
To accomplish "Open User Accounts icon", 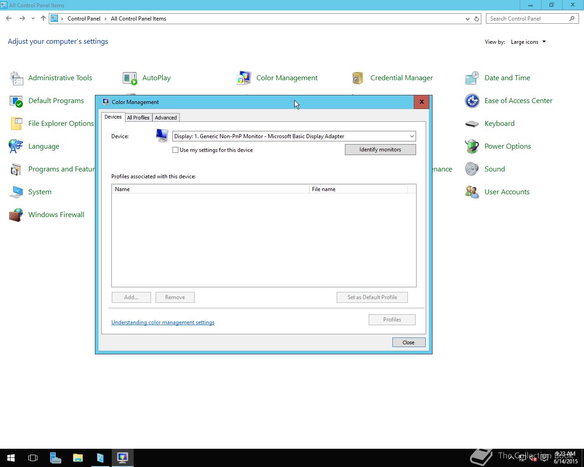I will (472, 192).
